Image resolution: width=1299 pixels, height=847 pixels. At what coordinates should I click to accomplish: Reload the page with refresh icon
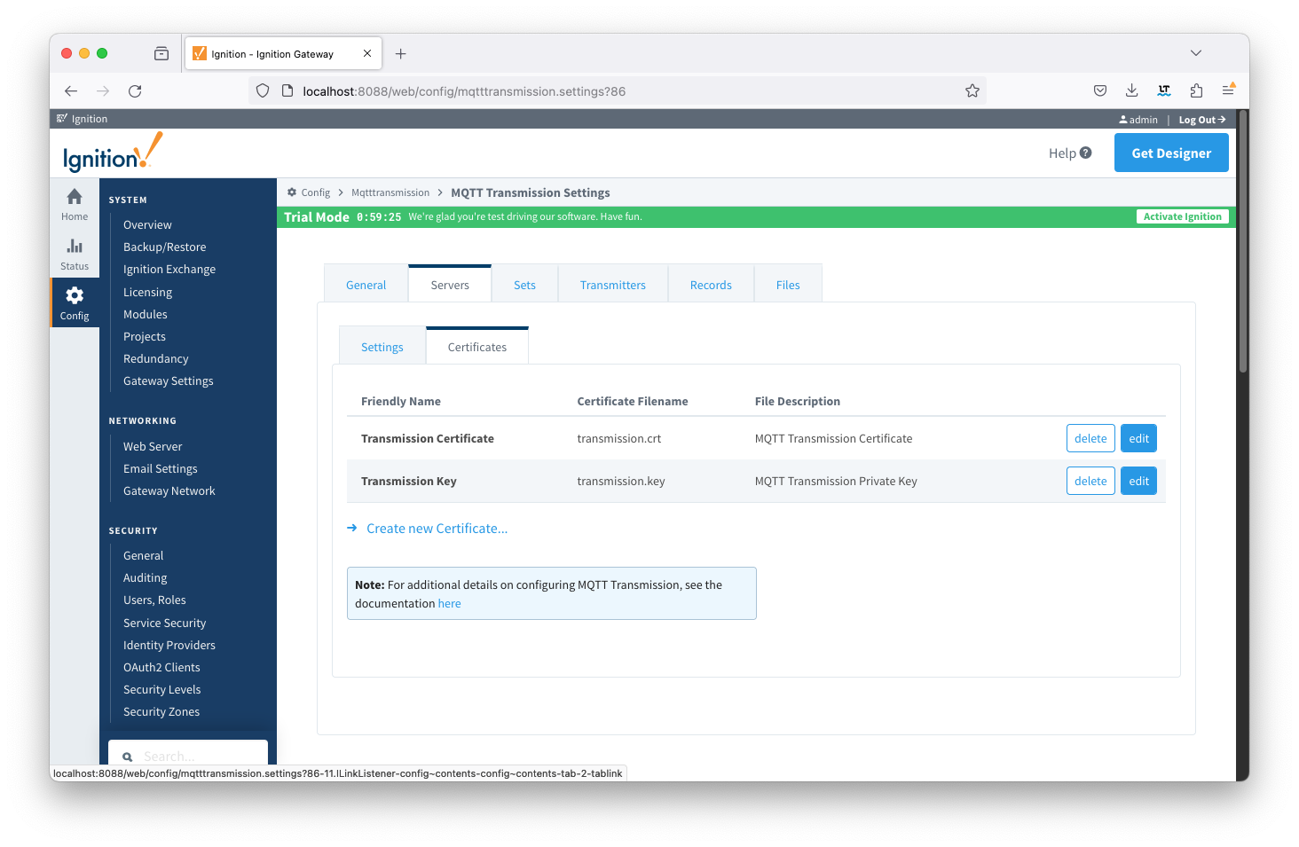pos(135,90)
